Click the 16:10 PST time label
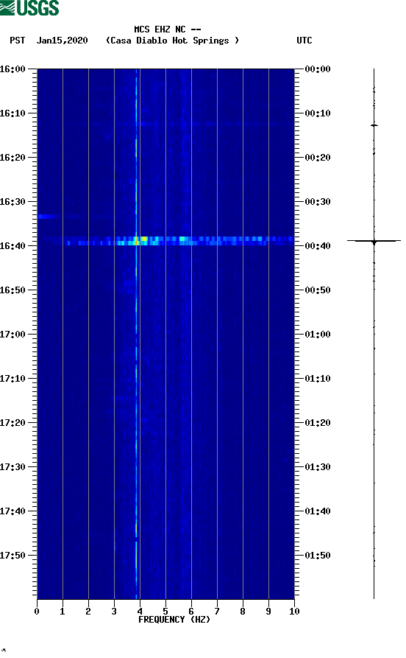 click(x=13, y=113)
